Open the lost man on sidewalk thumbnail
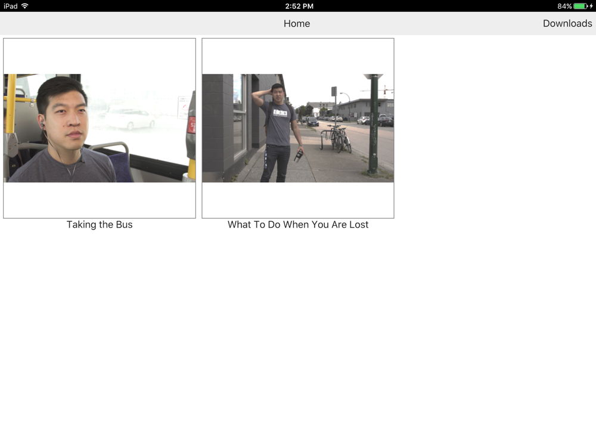 (x=298, y=128)
